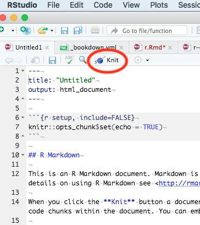
Task: Click the yellow minimize window button
Action: [14, 18]
